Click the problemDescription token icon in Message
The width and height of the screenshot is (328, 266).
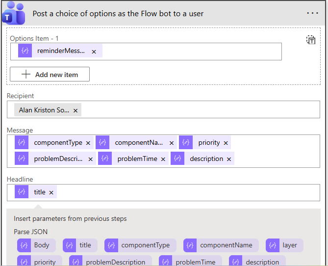22,159
